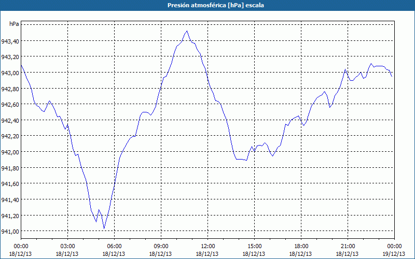Image resolution: width=415 pixels, height=259 pixels.
Task: Click the highest peak of the blue pressure curve
Action: tap(187, 31)
